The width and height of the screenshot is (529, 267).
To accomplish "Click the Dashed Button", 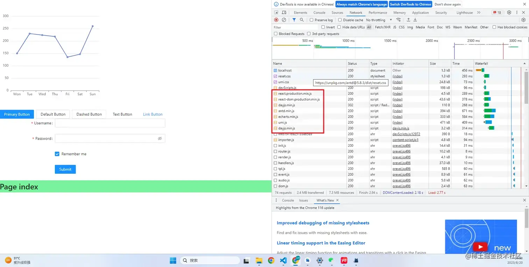I will coord(89,114).
